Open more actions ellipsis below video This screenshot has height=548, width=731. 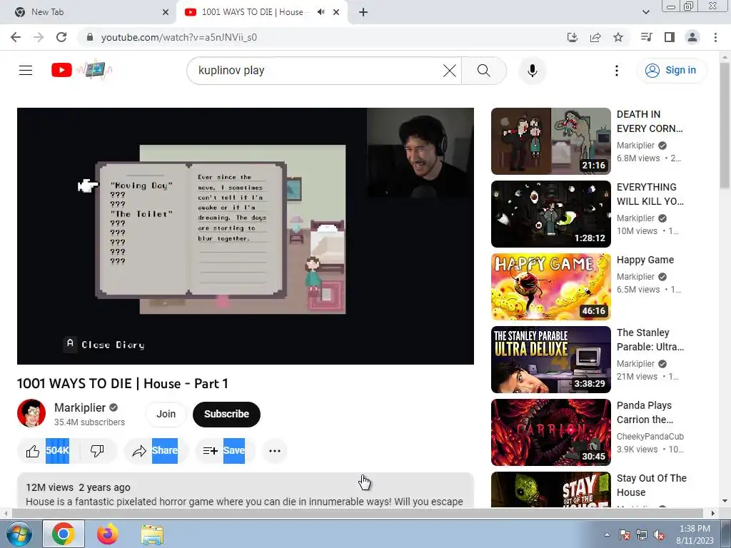tap(275, 451)
